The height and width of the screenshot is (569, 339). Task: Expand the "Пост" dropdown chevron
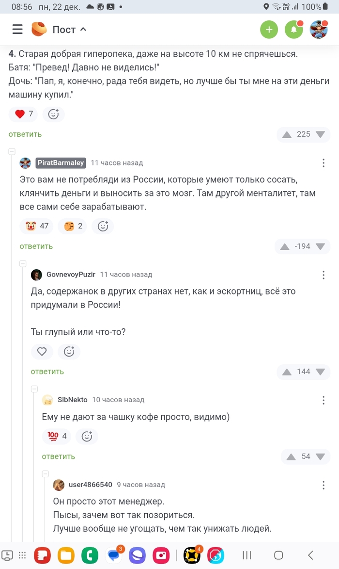(x=83, y=30)
